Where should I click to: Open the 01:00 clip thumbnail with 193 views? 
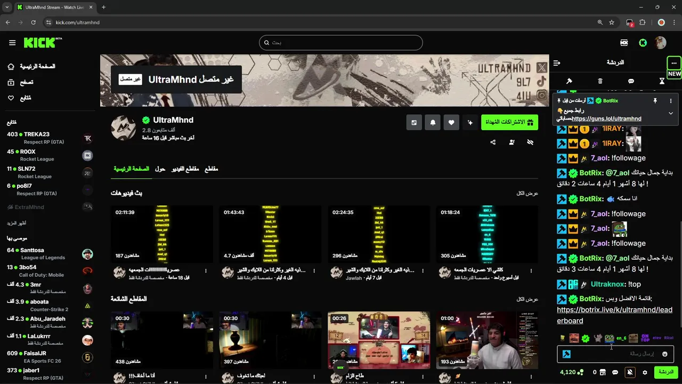487,340
